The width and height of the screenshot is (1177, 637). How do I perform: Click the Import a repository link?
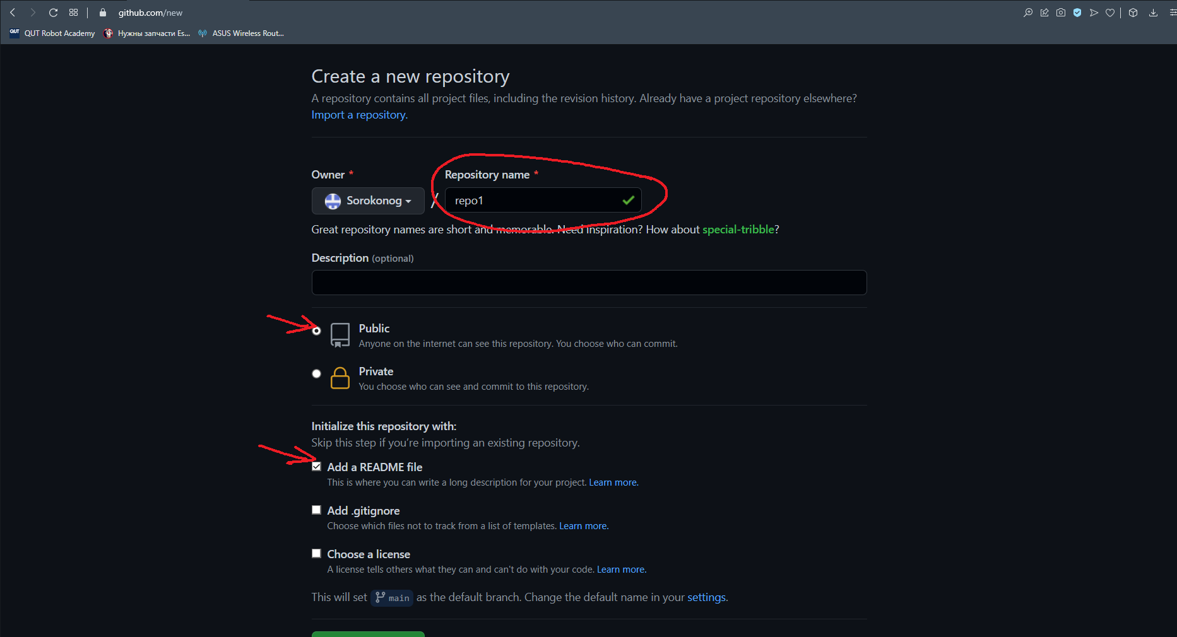point(359,115)
